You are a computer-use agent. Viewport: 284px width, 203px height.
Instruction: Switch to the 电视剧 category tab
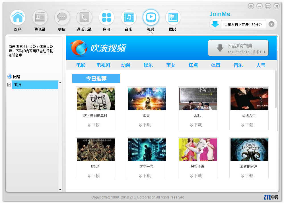click(x=103, y=65)
